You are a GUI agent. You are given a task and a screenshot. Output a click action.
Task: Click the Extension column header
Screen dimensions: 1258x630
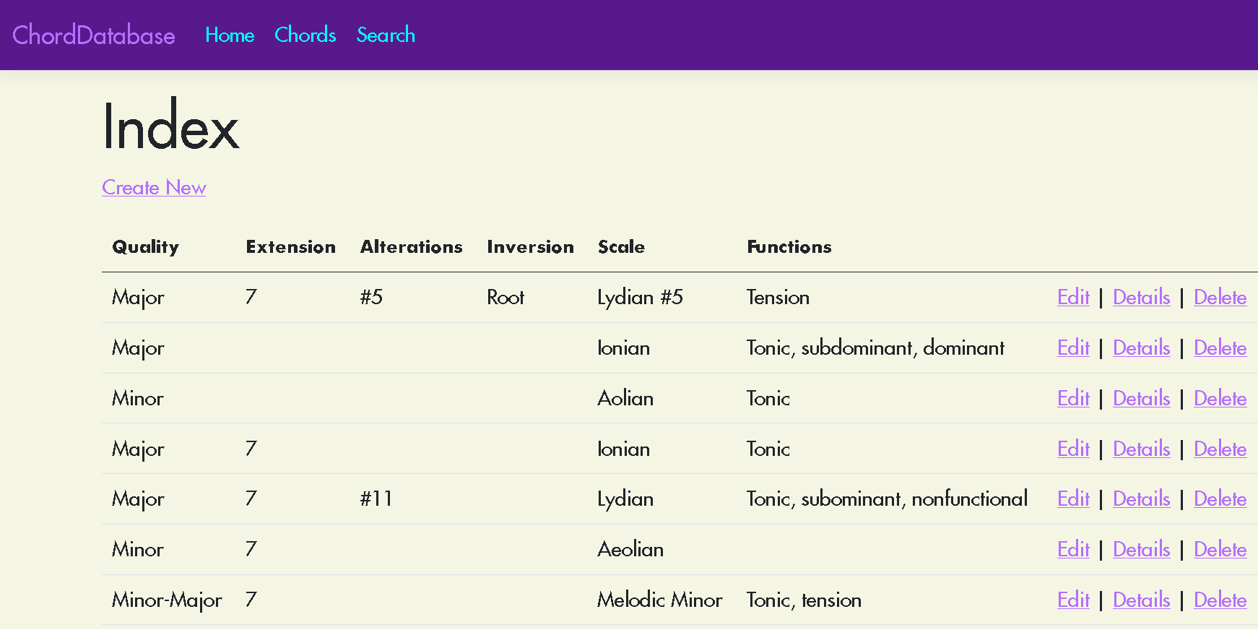290,247
